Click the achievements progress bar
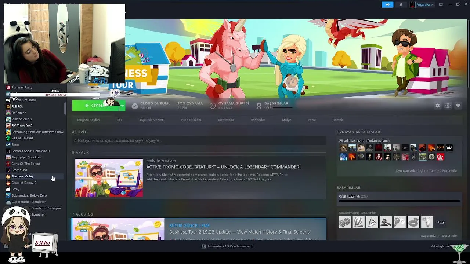 click(x=399, y=201)
